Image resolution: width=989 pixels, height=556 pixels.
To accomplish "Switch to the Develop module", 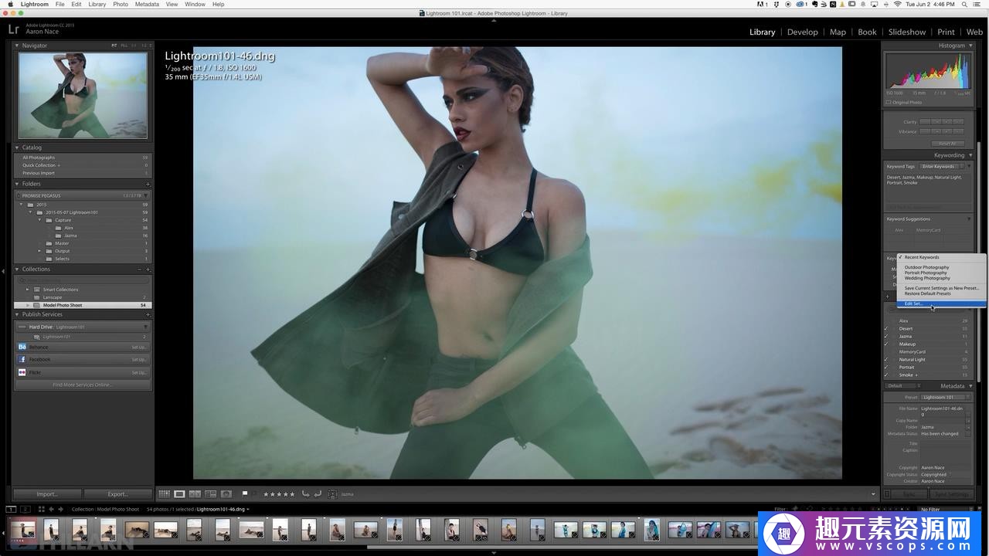I will point(802,32).
